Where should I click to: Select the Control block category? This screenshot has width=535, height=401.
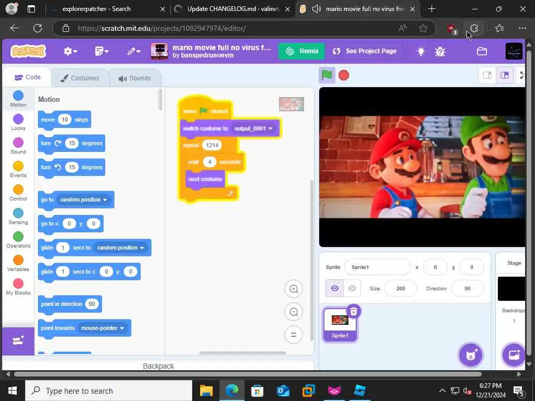(x=18, y=193)
